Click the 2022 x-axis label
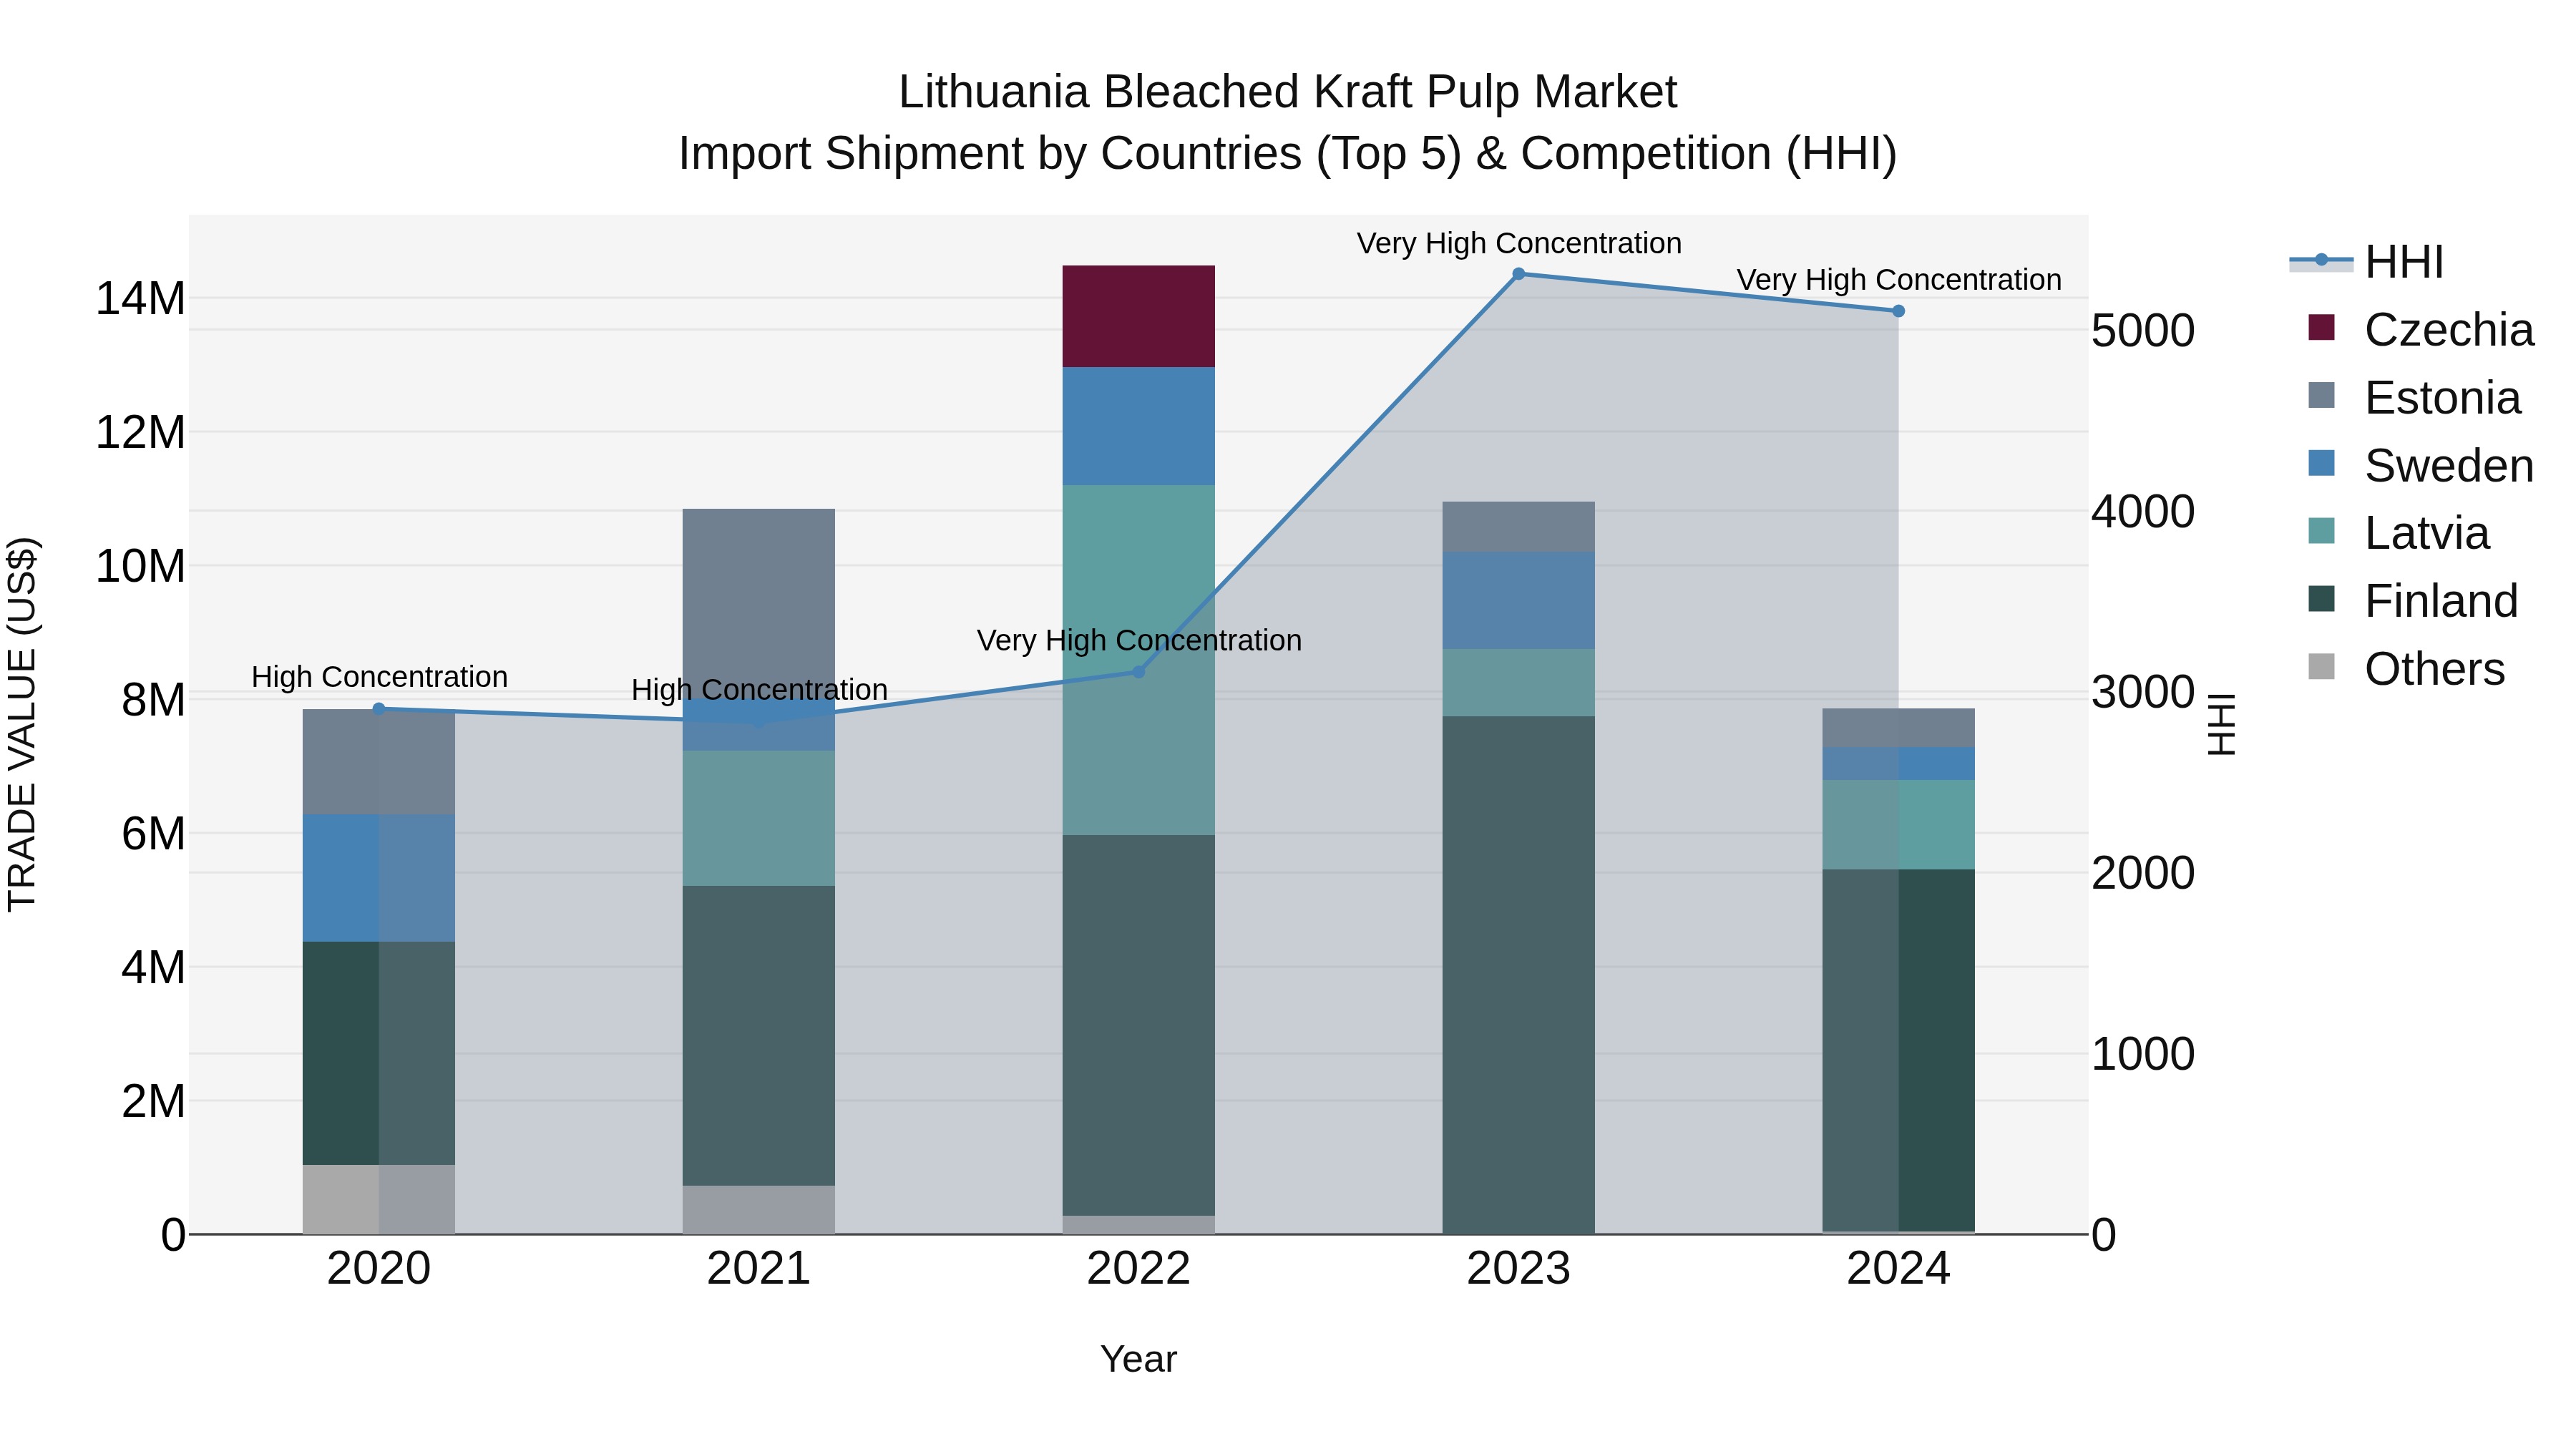The height and width of the screenshot is (1449, 2576). (x=1138, y=1269)
